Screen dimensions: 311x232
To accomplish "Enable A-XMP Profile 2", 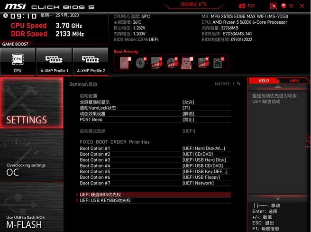I will tap(91, 62).
